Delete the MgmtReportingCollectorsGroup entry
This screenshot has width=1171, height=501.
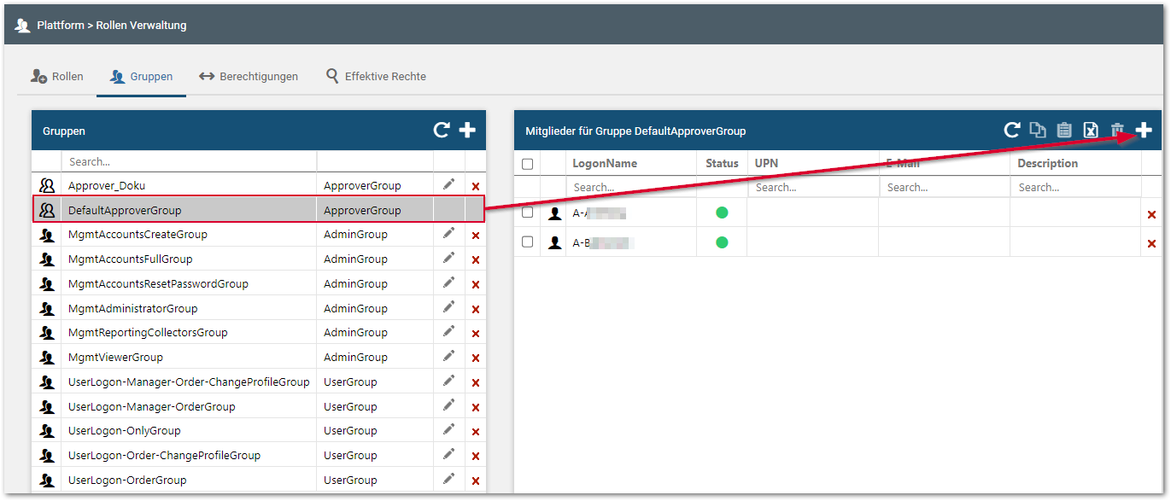point(476,334)
